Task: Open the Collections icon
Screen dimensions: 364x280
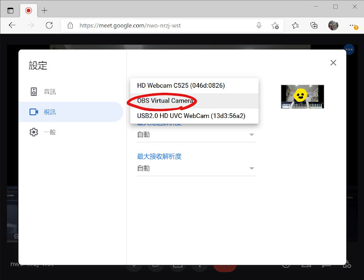Action: coord(314,25)
